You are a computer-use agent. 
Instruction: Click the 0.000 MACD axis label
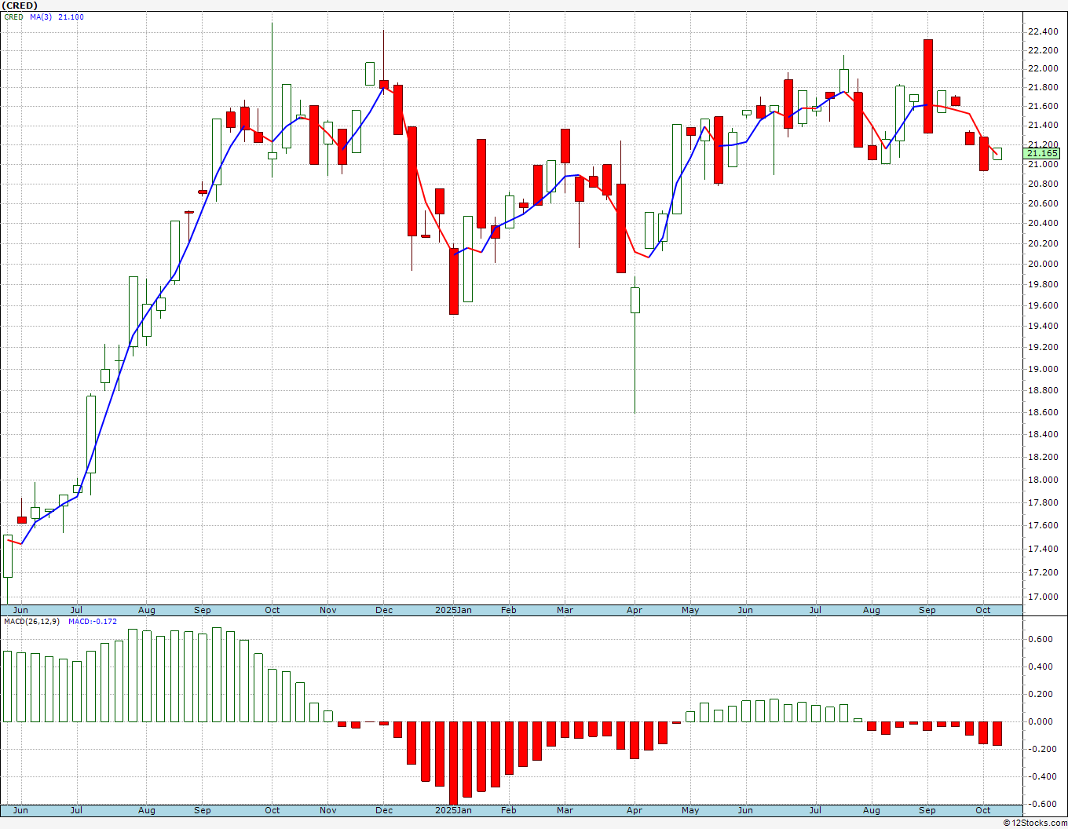click(1041, 721)
